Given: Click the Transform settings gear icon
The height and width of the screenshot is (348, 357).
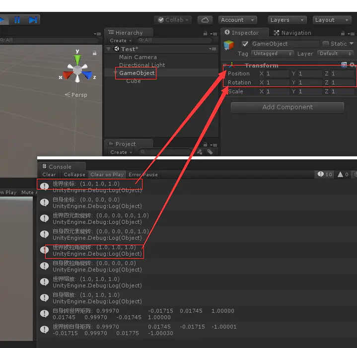Looking at the screenshot, I should click(352, 65).
